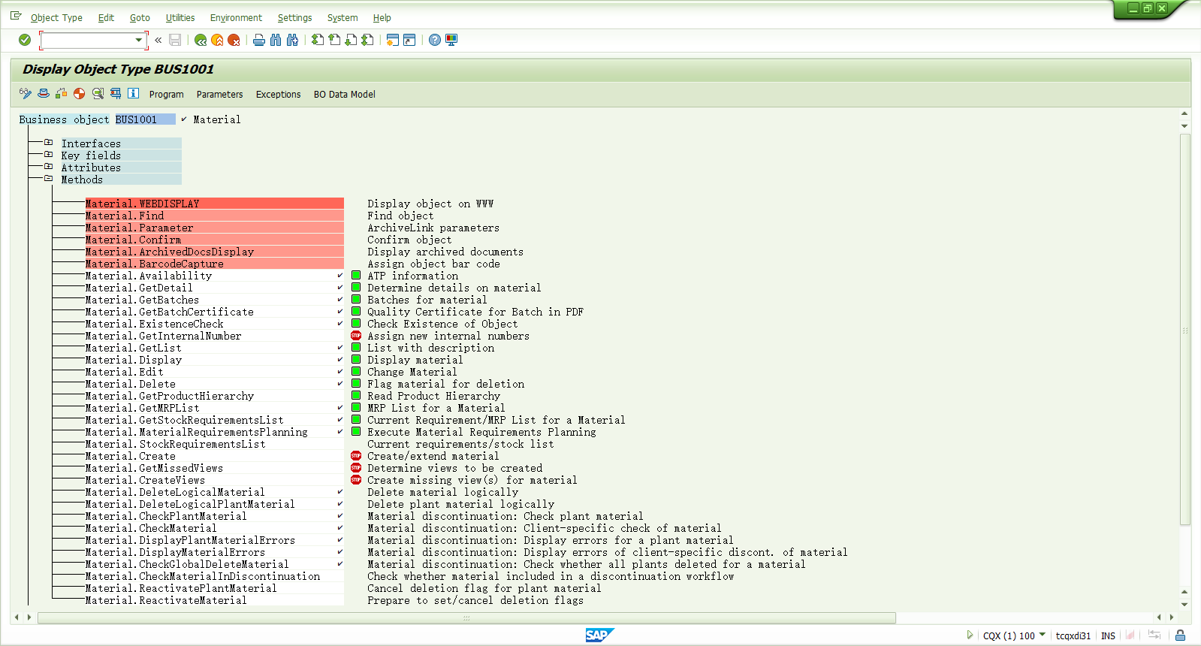Click the hierarchy icon in the application toolbar
Image resolution: width=1201 pixels, height=646 pixels.
pyautogui.click(x=116, y=93)
